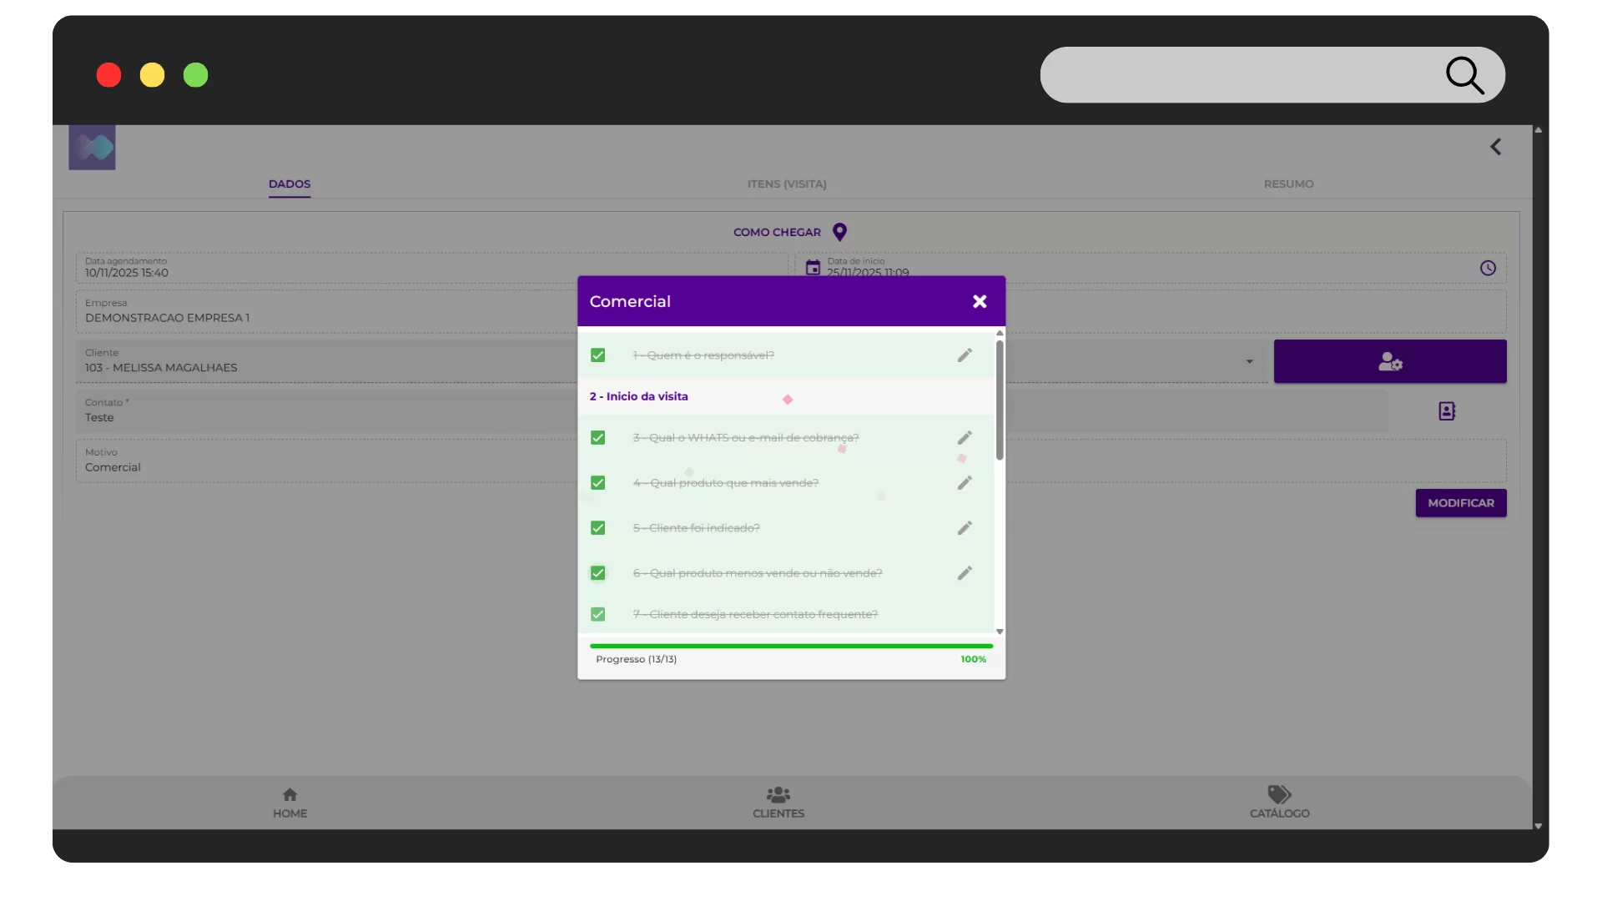Click the calendar icon beside Data de inicio
1602x901 pixels.
click(x=813, y=267)
